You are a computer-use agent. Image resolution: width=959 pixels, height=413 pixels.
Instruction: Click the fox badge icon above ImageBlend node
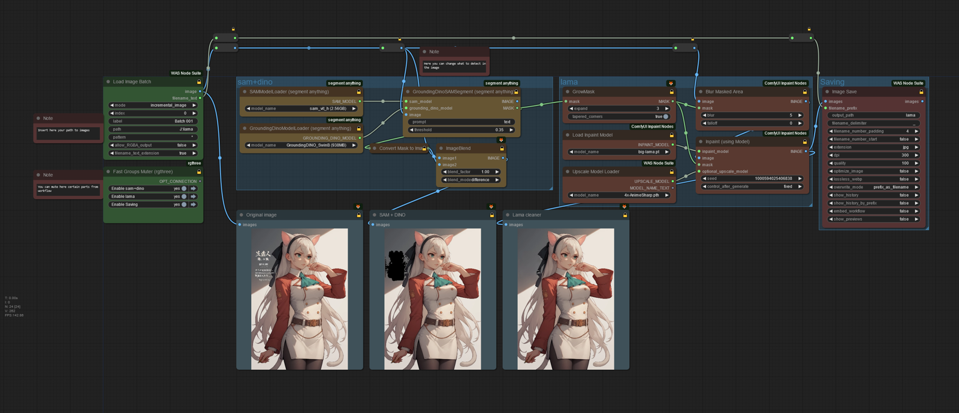[501, 140]
